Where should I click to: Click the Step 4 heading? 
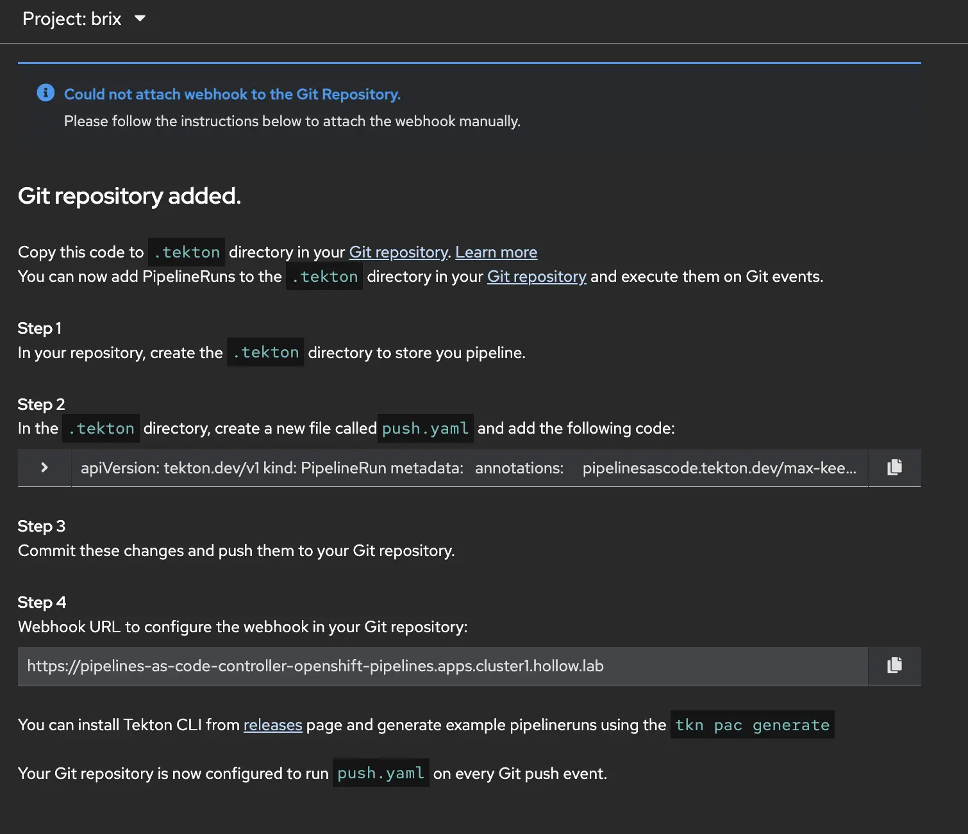(x=42, y=603)
